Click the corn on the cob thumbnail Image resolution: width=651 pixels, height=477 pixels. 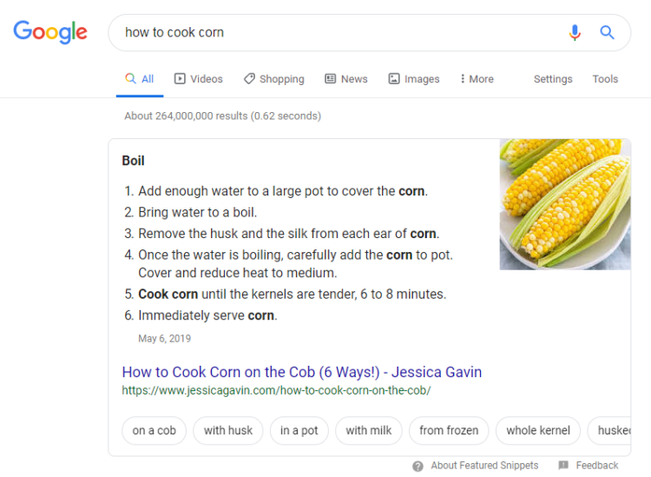pyautogui.click(x=564, y=204)
